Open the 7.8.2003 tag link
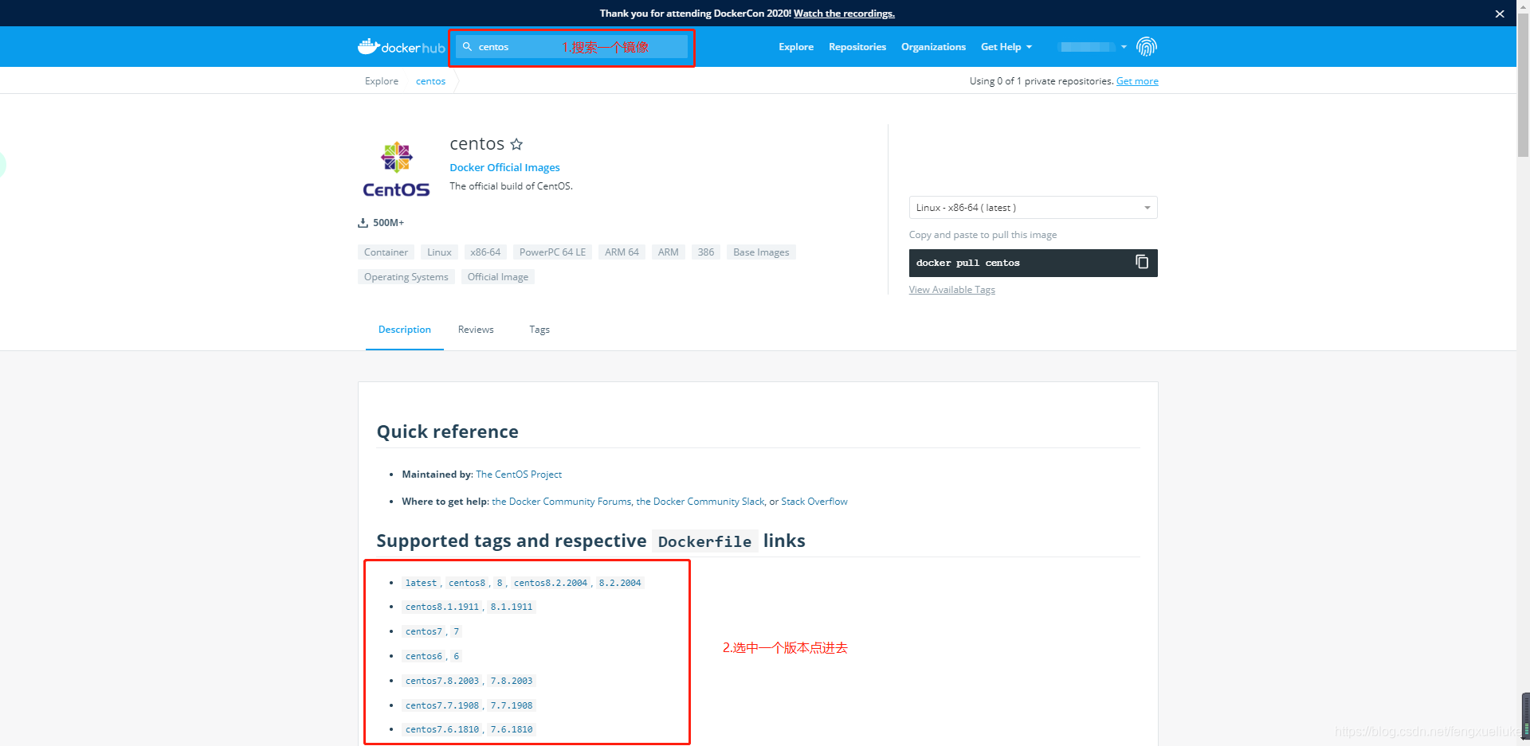Image resolution: width=1530 pixels, height=746 pixels. pos(512,681)
